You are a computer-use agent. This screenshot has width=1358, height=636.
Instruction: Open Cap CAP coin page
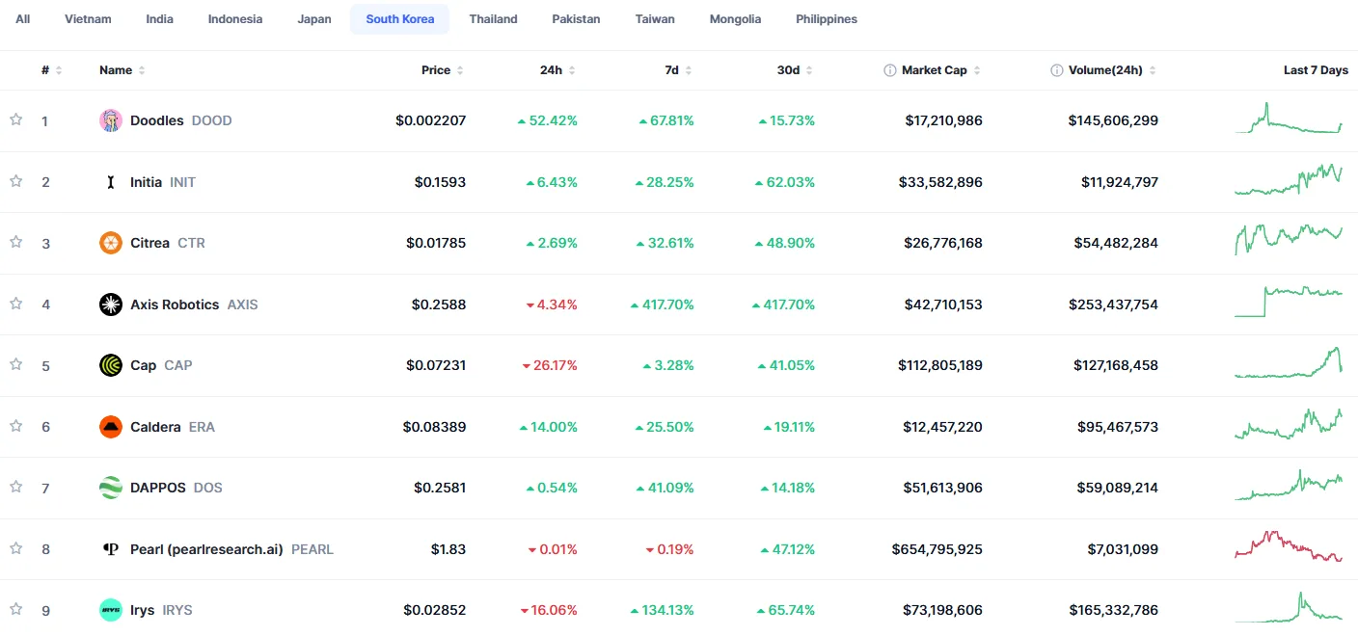click(161, 365)
